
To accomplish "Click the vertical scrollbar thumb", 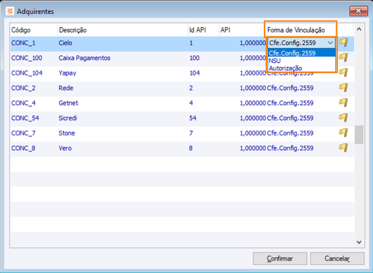I will pos(359,135).
